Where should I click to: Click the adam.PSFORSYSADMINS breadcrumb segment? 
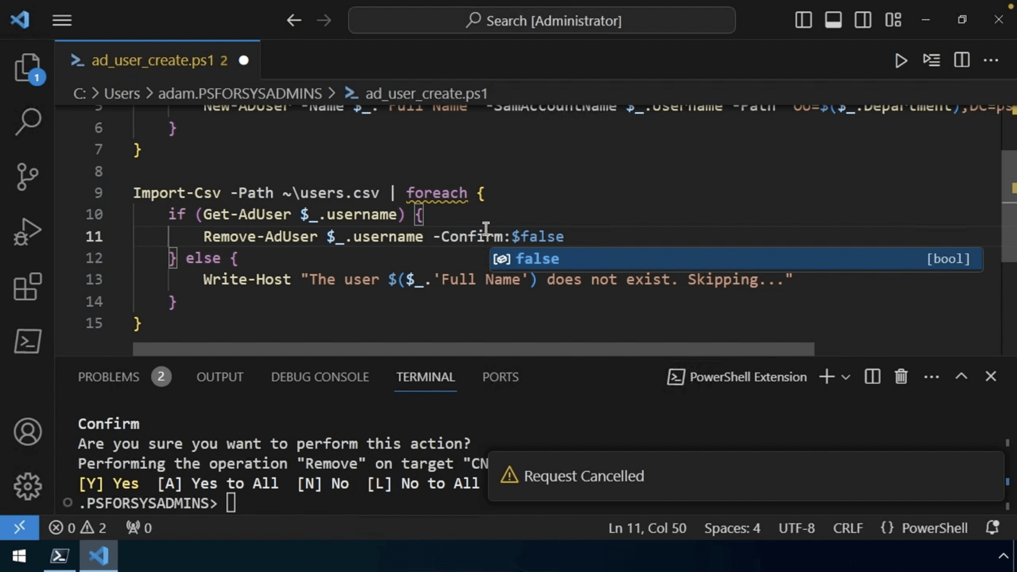point(240,93)
